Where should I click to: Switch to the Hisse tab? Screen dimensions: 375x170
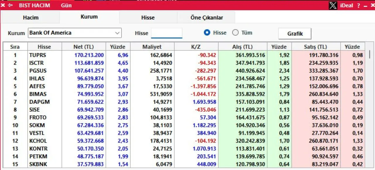tap(148, 18)
